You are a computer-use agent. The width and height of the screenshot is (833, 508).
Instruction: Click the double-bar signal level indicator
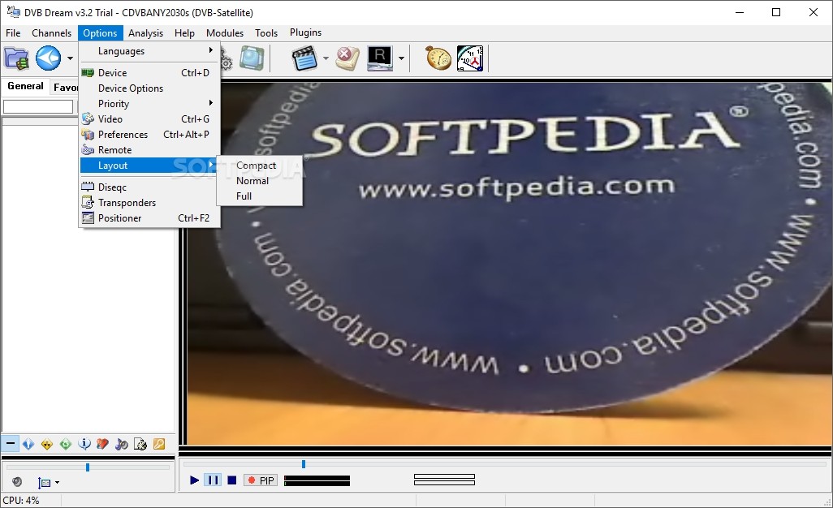[x=444, y=480]
